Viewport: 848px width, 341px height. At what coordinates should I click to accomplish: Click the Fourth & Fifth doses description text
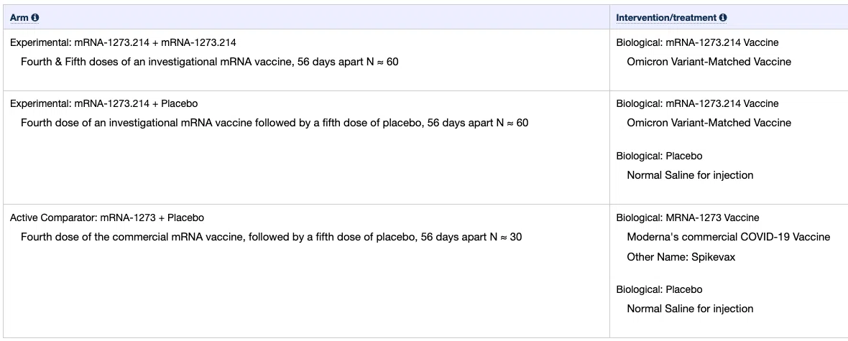pos(209,62)
